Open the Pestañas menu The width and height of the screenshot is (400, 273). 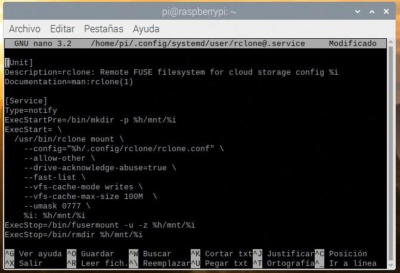click(x=104, y=29)
